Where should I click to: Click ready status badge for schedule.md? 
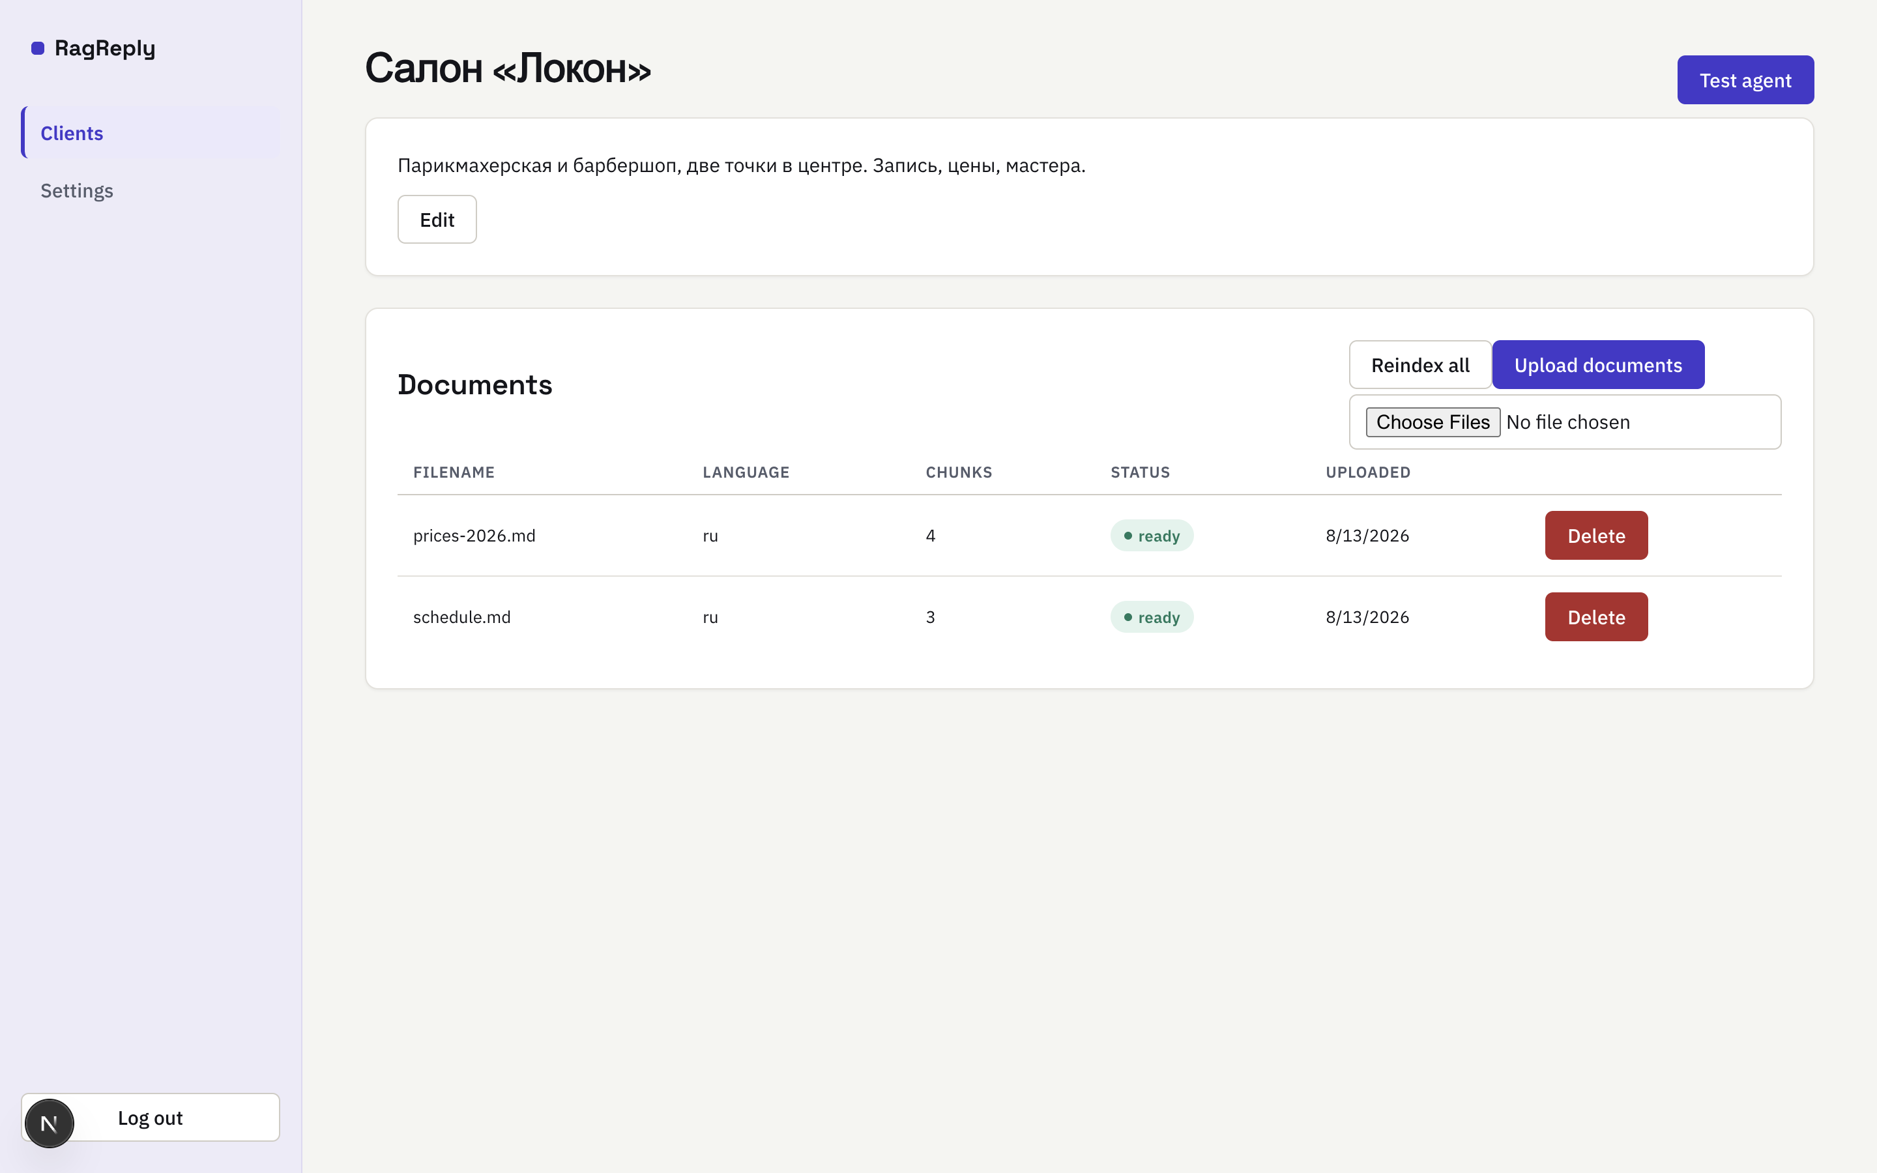tap(1152, 616)
